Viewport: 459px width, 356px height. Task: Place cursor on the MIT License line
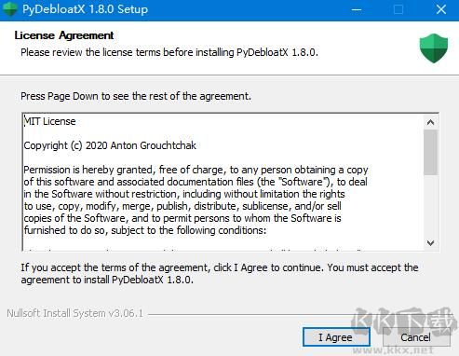[49, 121]
